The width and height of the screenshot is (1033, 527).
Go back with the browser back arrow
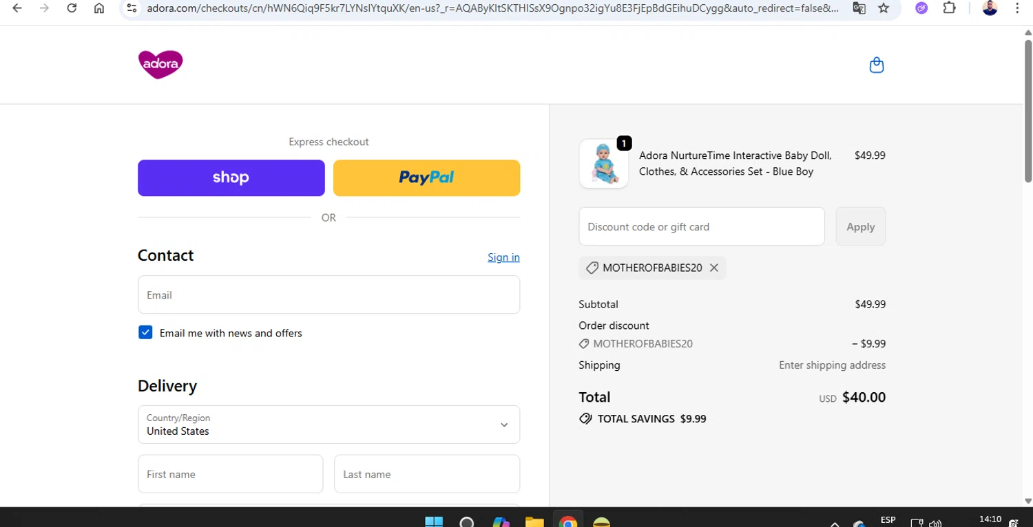17,8
